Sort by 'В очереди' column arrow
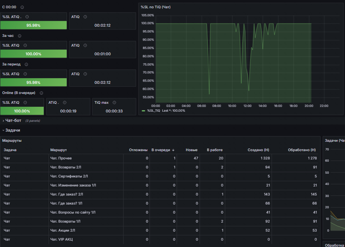 tap(173, 150)
